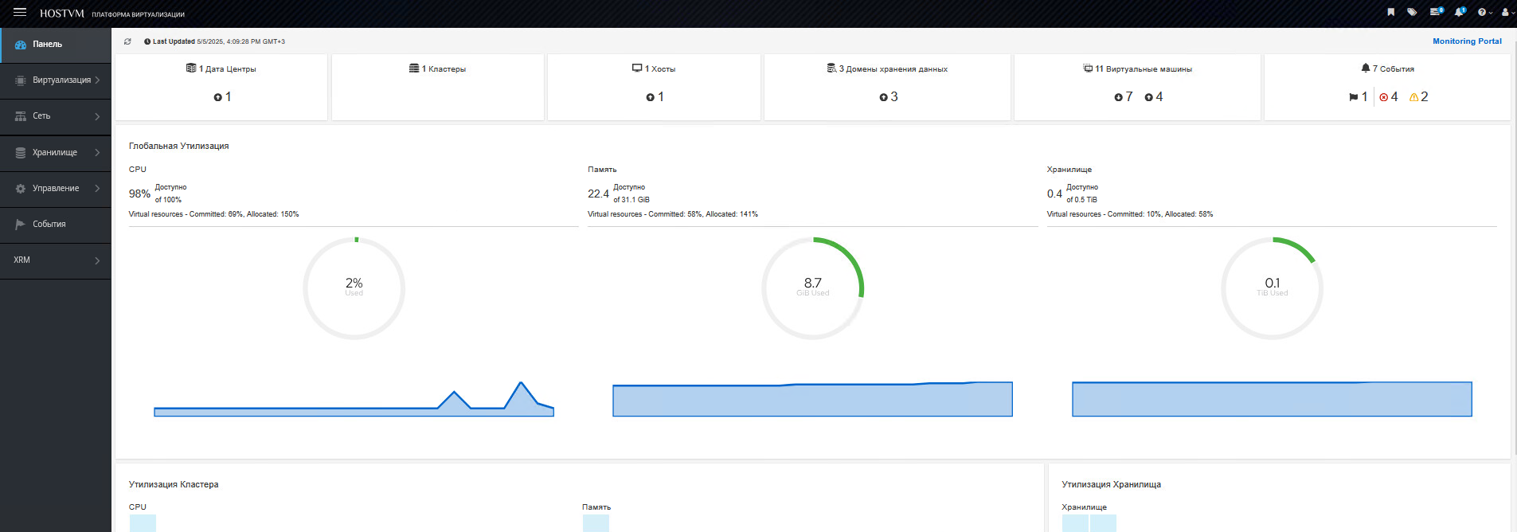Expand the Виртуализация chevron arrow
The width and height of the screenshot is (1517, 532).
point(97,80)
